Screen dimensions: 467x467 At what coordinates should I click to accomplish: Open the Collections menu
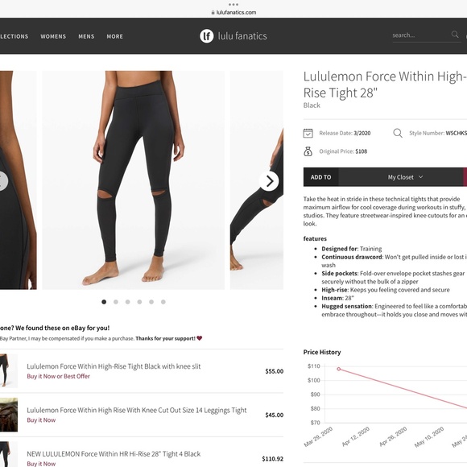click(14, 36)
